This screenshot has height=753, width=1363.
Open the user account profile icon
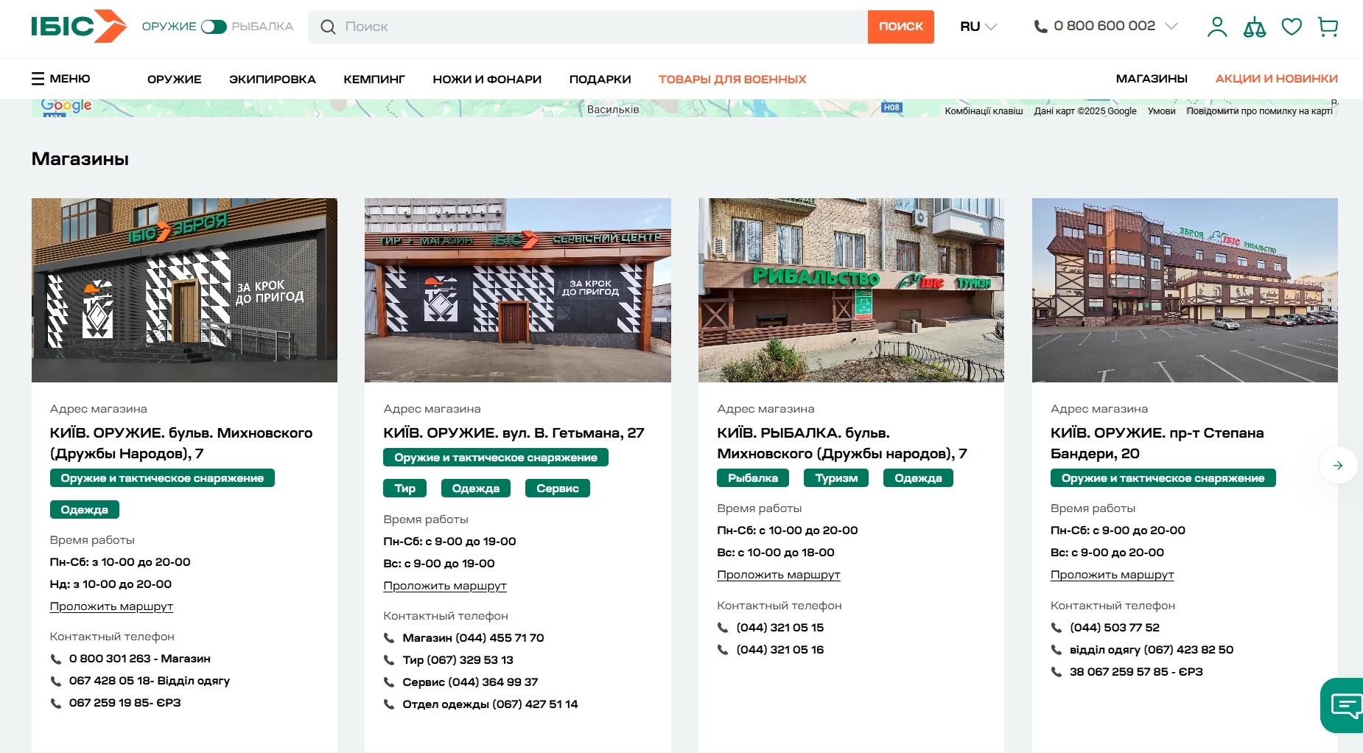[x=1217, y=27]
